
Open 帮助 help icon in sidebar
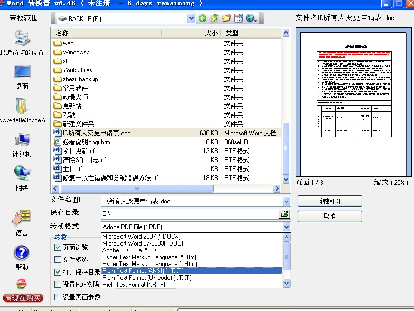click(x=22, y=255)
